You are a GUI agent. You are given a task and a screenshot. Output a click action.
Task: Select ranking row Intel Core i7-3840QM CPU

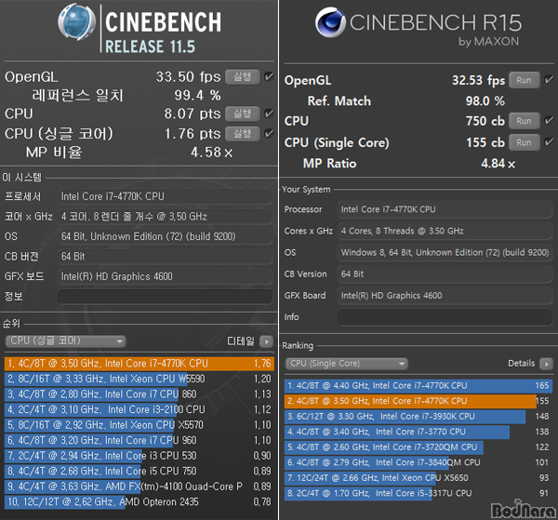pos(418,462)
